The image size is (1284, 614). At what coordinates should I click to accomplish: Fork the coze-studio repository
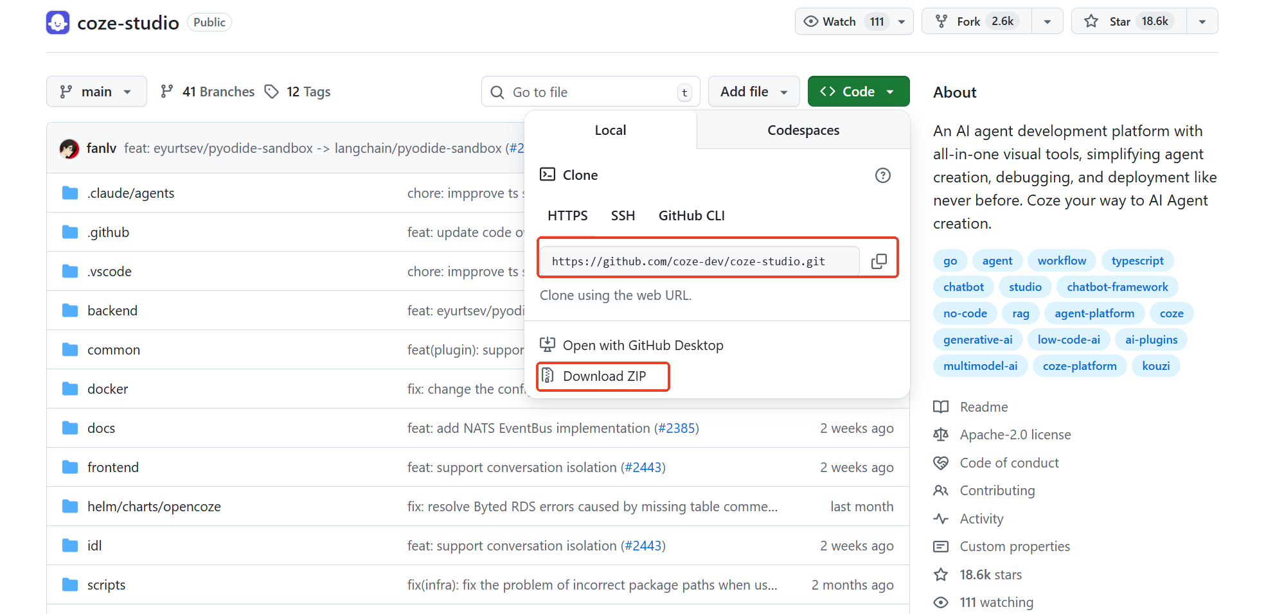click(x=977, y=22)
